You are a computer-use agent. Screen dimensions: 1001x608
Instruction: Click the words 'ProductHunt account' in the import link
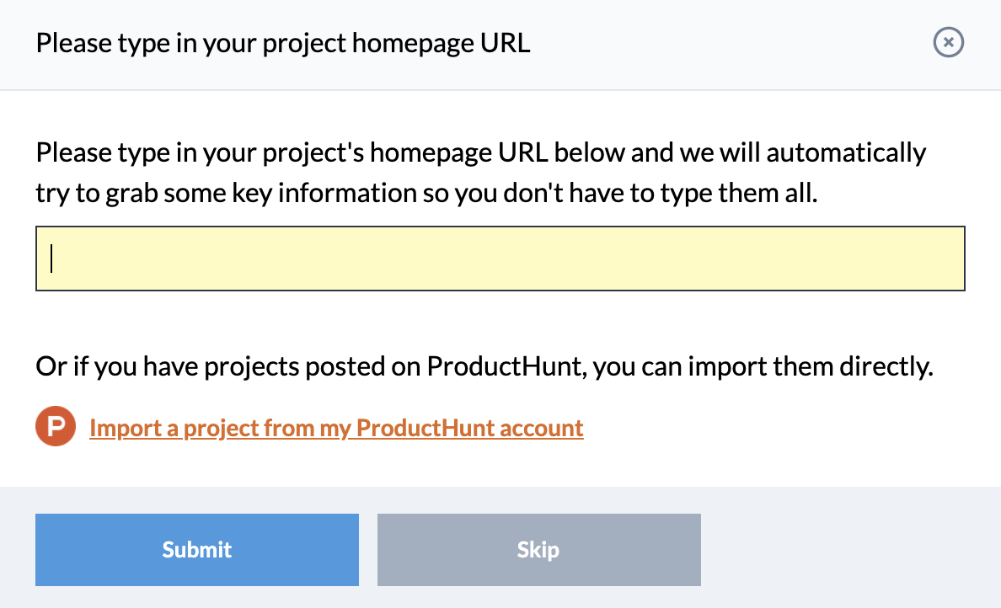tap(470, 428)
